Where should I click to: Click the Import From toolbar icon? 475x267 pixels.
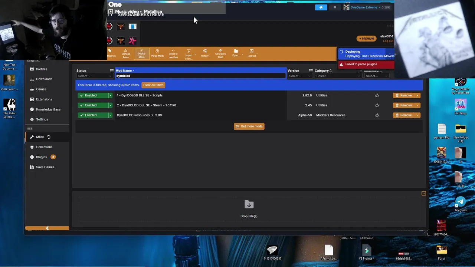coord(189,54)
